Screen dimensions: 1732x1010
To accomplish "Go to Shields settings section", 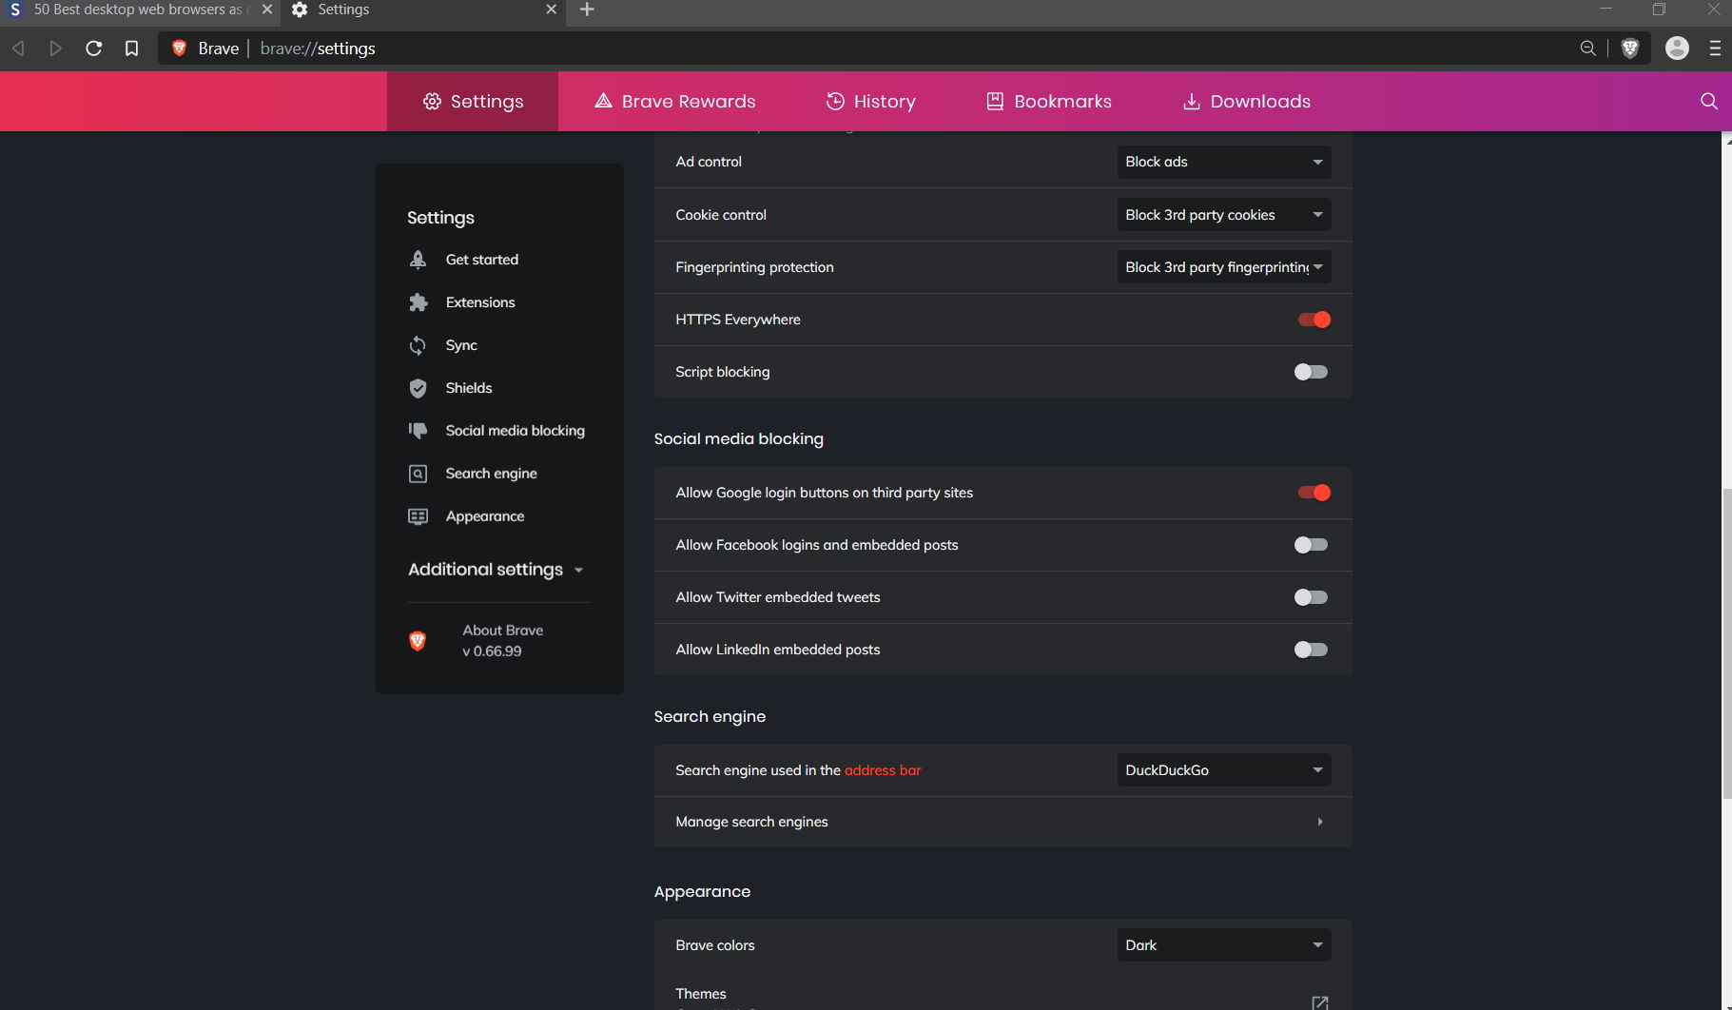I will coord(469,388).
